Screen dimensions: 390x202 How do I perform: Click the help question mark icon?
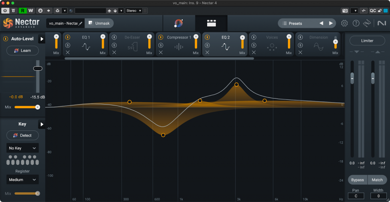pyautogui.click(x=356, y=24)
